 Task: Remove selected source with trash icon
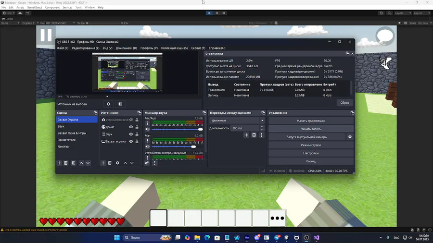pos(110,163)
